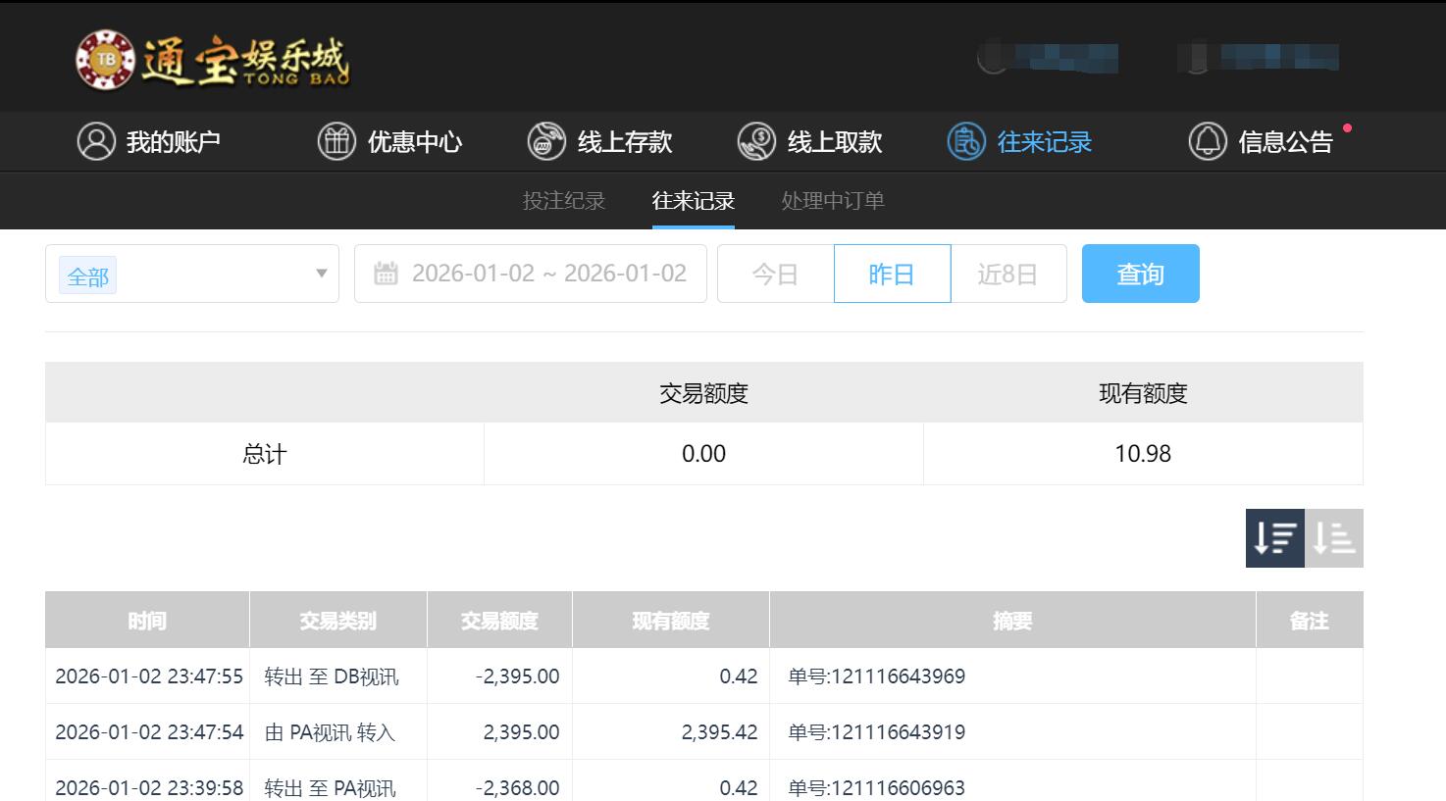Click the light ascending sort icon
The image size is (1446, 801).
click(1335, 537)
